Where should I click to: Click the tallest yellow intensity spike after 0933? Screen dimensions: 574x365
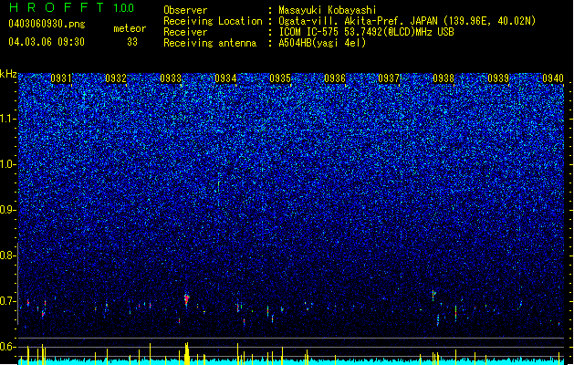187,353
